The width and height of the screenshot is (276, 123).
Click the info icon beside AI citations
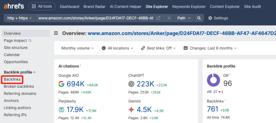(80, 65)
